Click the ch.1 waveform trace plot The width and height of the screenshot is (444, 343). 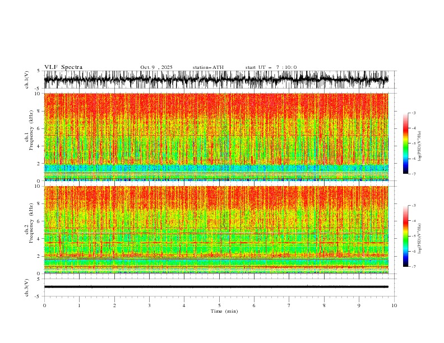point(216,80)
